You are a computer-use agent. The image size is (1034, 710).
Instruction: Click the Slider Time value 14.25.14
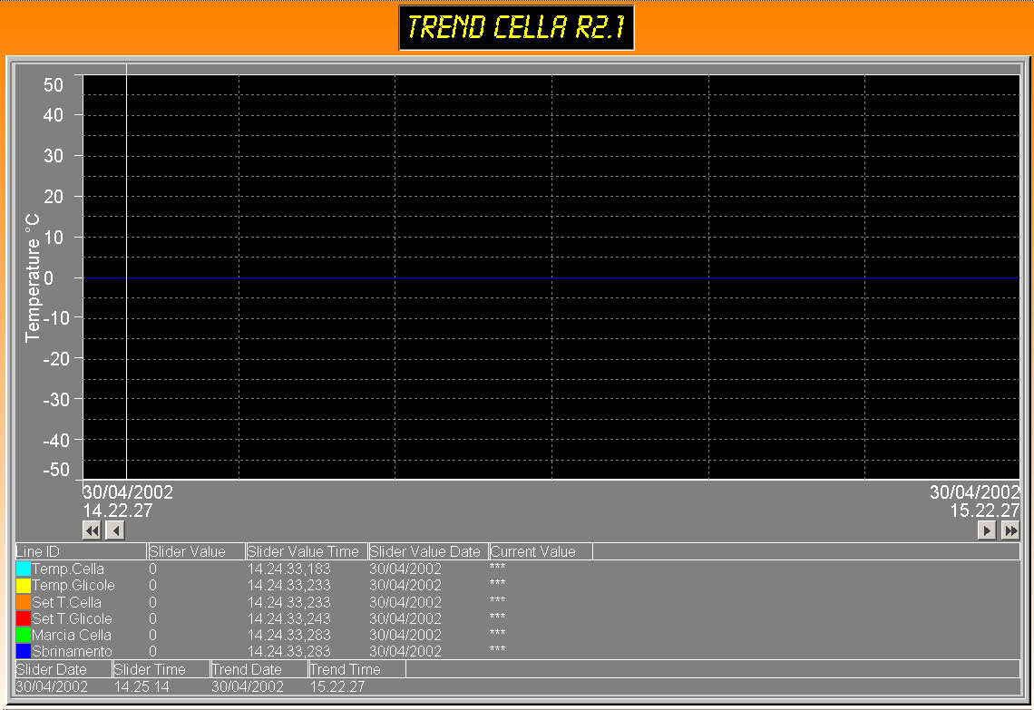pos(141,686)
